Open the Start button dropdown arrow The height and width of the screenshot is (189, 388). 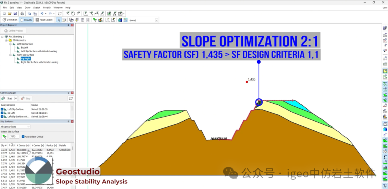pyautogui.click(x=16, y=99)
